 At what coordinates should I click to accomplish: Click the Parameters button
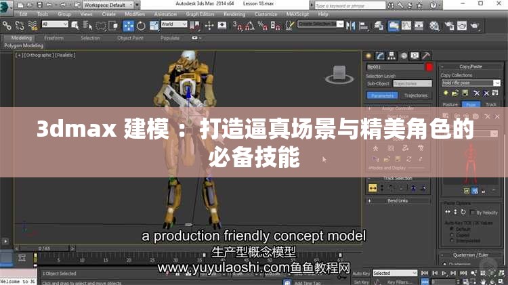[x=382, y=95]
